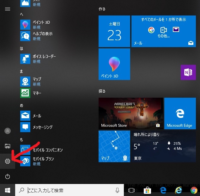Click the search box ここに入力して検索

70,190
